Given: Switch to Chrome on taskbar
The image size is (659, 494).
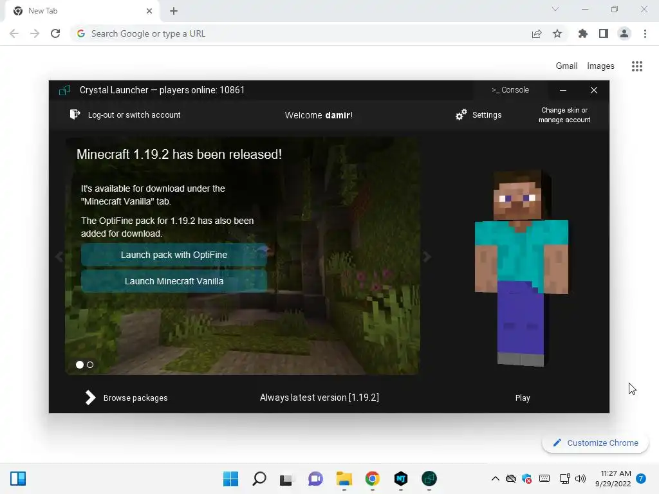Looking at the screenshot, I should (x=373, y=479).
